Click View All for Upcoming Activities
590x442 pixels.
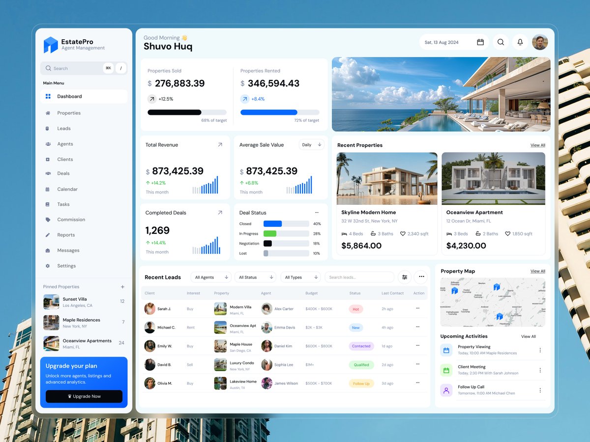529,336
